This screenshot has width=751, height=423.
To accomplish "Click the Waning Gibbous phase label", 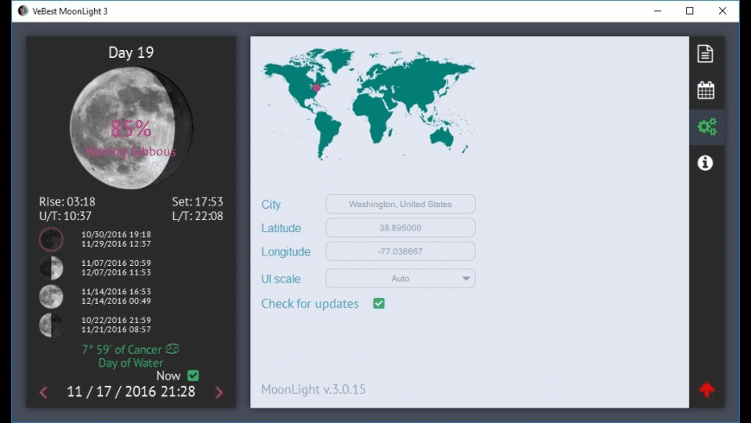I will [x=130, y=152].
